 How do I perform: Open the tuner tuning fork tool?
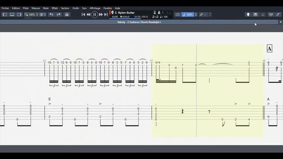point(201,15)
